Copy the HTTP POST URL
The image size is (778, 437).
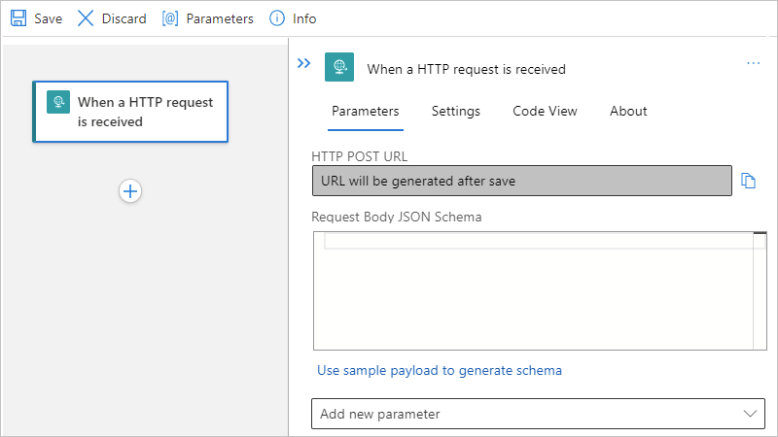(748, 181)
